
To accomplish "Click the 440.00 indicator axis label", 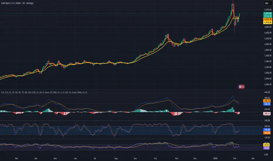I will pos(267,92).
